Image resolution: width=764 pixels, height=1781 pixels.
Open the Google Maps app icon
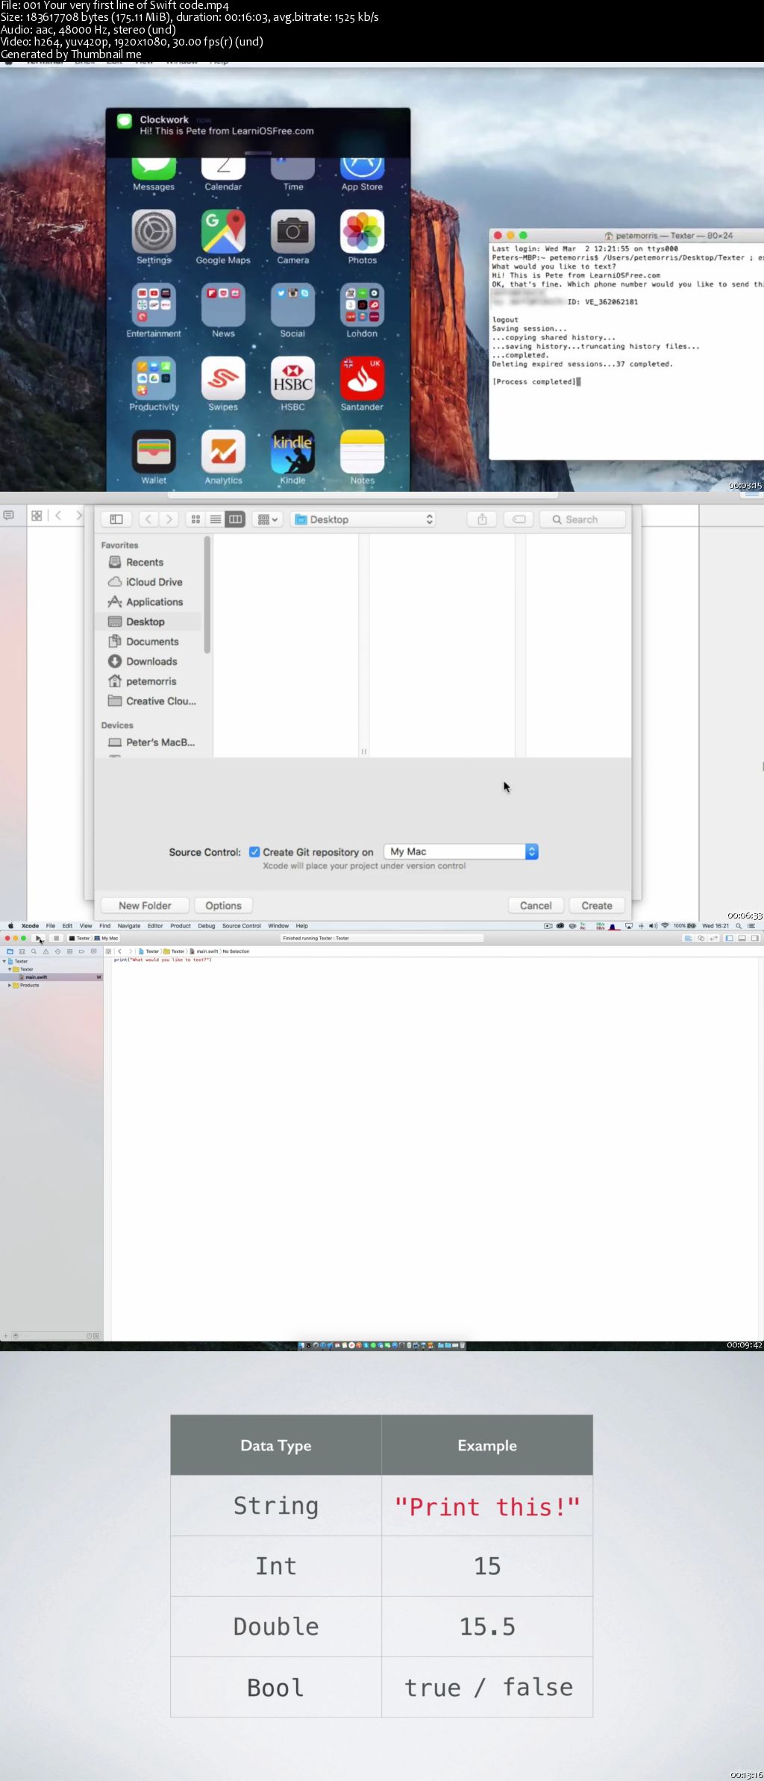(223, 231)
